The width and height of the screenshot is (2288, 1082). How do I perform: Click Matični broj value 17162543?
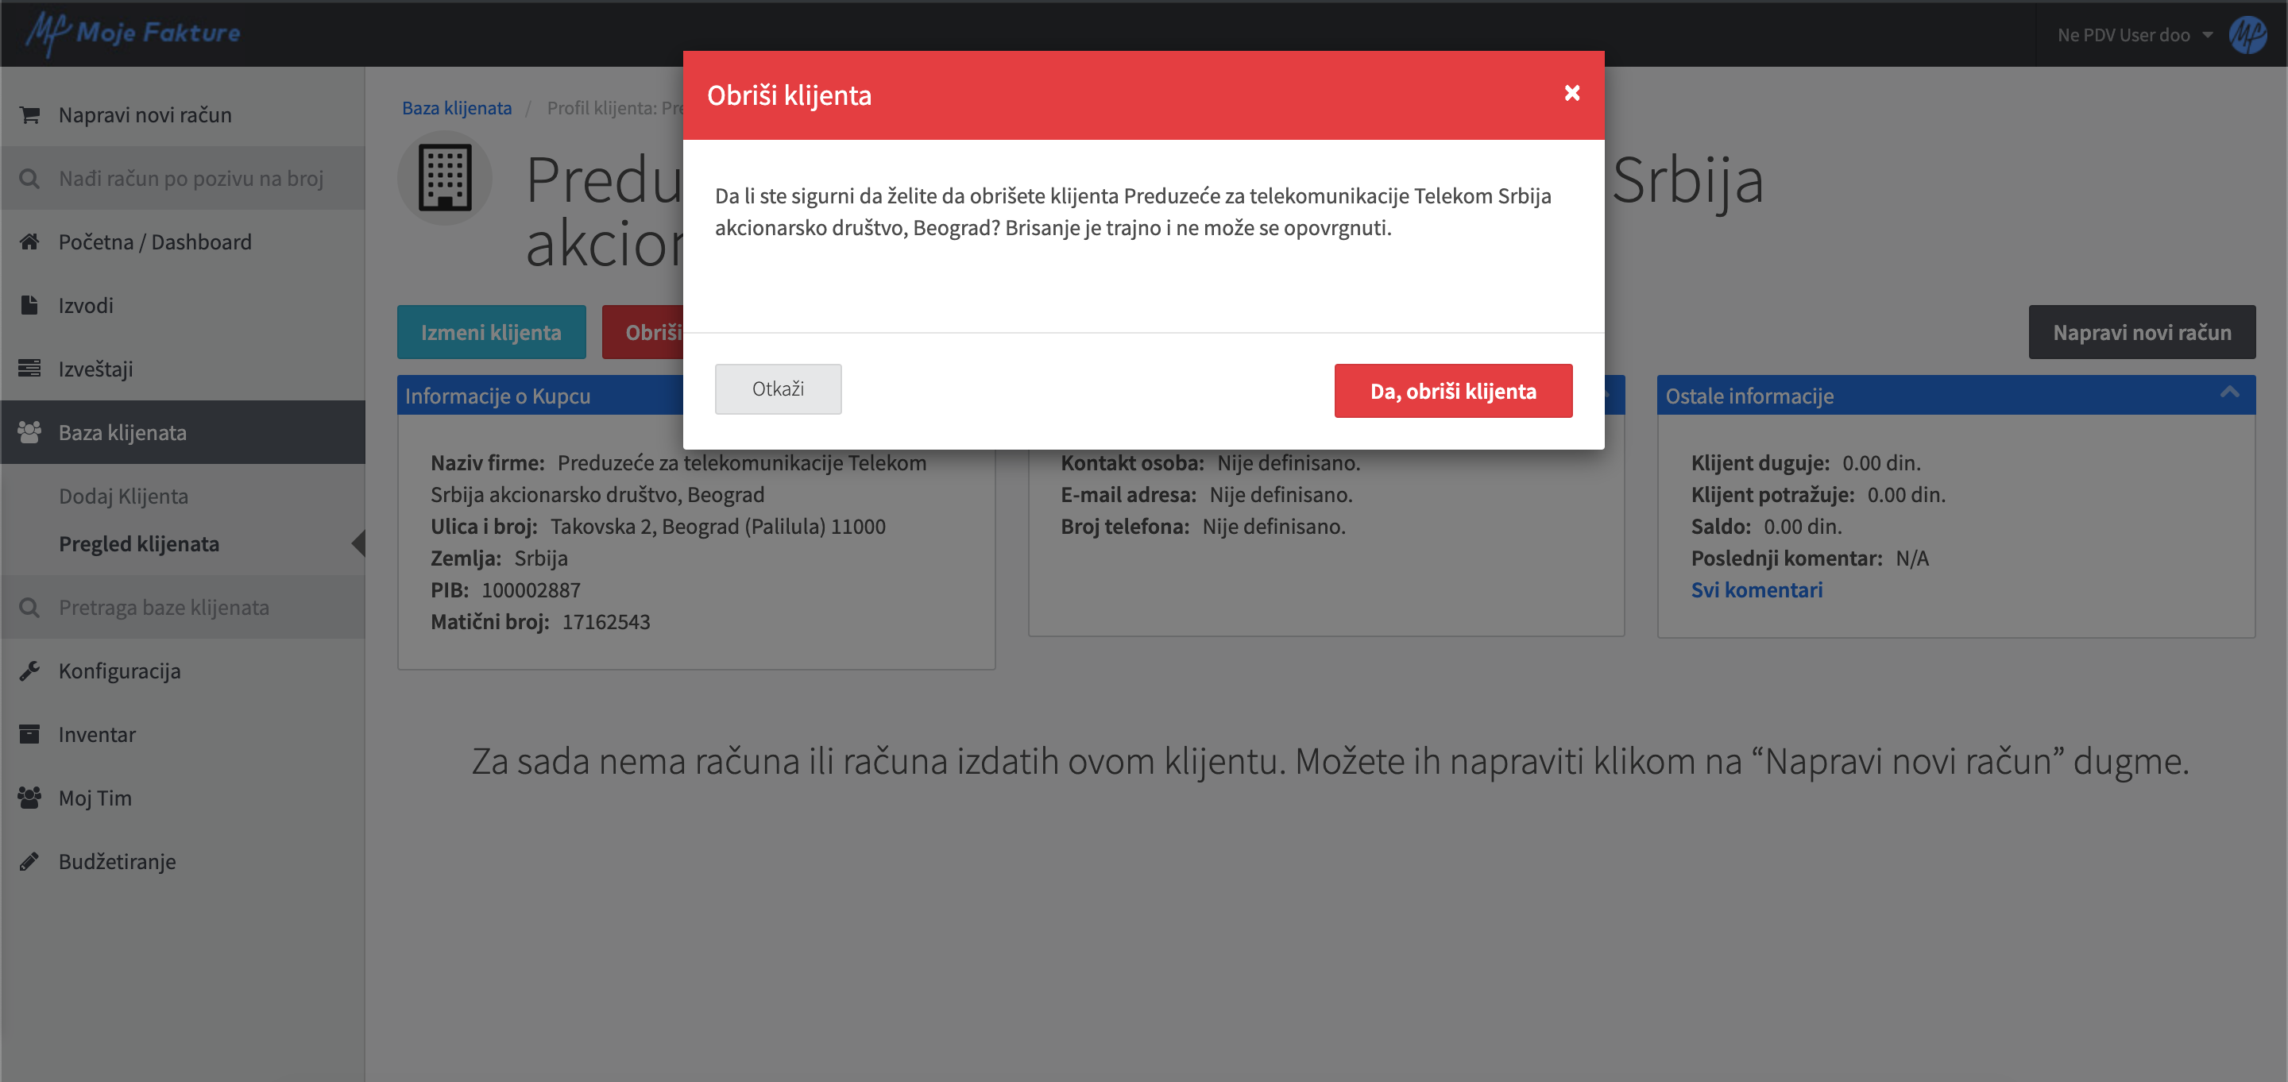click(605, 622)
